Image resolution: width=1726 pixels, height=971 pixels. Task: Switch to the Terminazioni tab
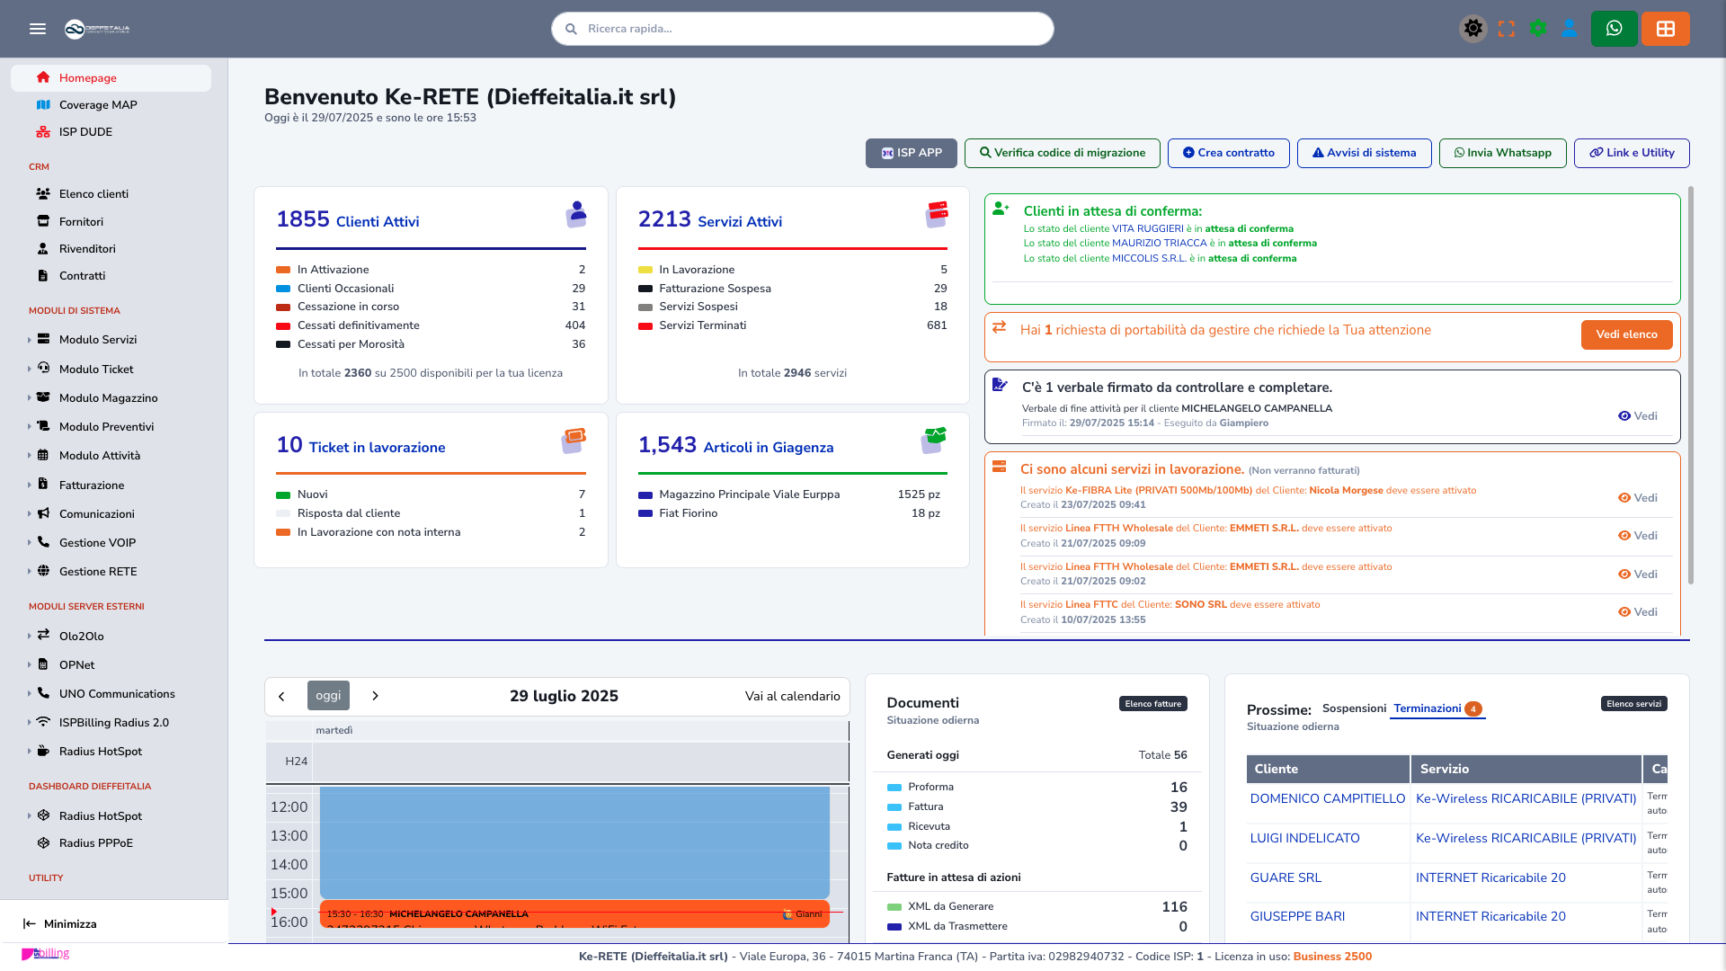coord(1437,708)
